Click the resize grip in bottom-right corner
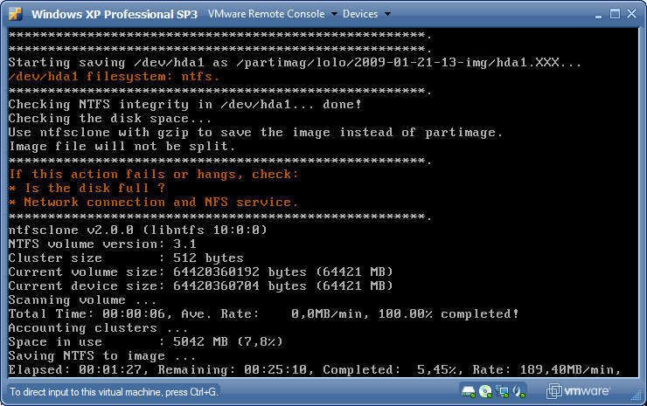 click(636, 396)
